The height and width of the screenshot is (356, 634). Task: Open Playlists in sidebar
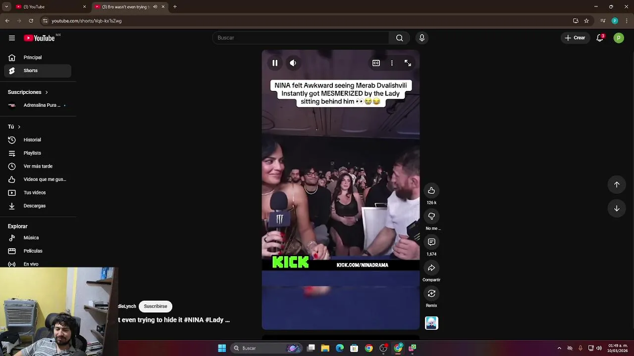tap(38, 153)
